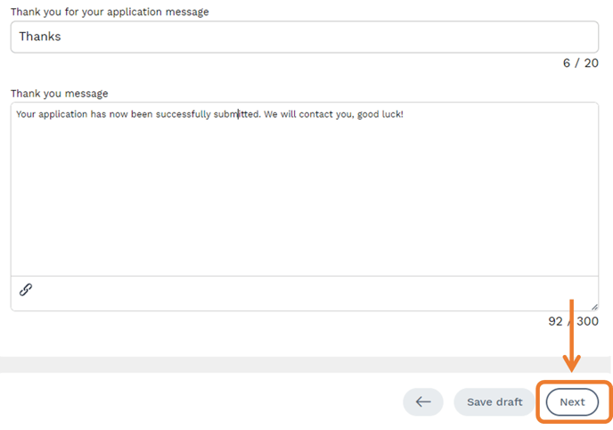This screenshot has height=430, width=613.
Task: Grab the text area resize handle
Action: point(593,305)
